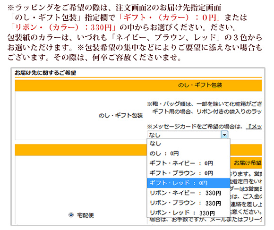Screen dimensions: 274x230
Task: Choose リボン・ブラウン : 330円 option
Action: 188,203
